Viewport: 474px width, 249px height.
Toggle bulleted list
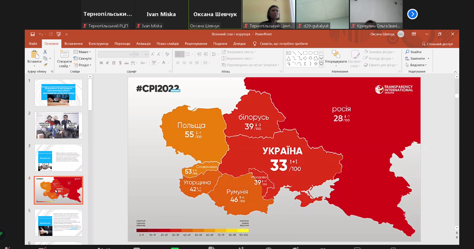click(178, 54)
